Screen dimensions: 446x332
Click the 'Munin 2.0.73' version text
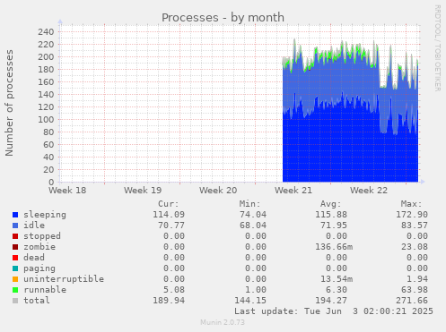click(x=223, y=322)
